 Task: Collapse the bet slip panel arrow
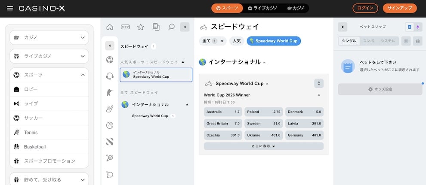click(x=343, y=27)
